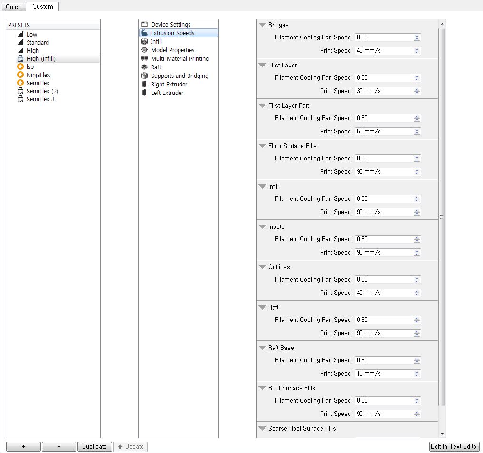Open the Model Properties settings category
This screenshot has width=483, height=453.
coord(179,50)
